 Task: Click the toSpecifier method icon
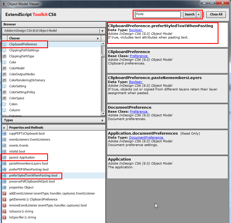(x=5, y=217)
